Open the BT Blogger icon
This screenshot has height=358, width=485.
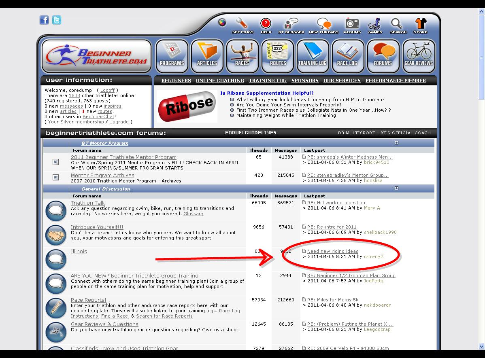(x=291, y=23)
